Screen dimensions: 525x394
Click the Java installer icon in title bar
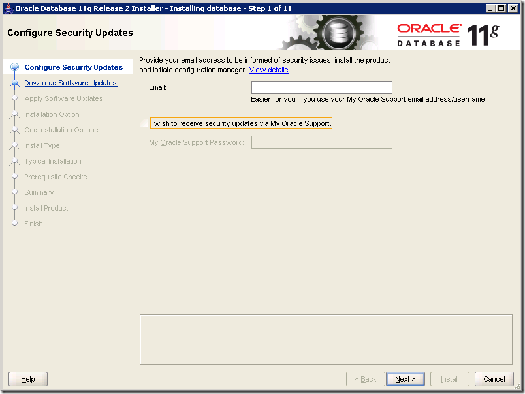pos(8,8)
